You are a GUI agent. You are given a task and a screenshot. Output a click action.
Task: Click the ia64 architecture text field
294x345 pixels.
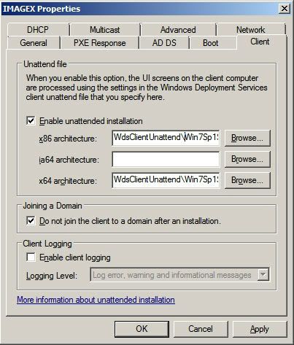166,159
